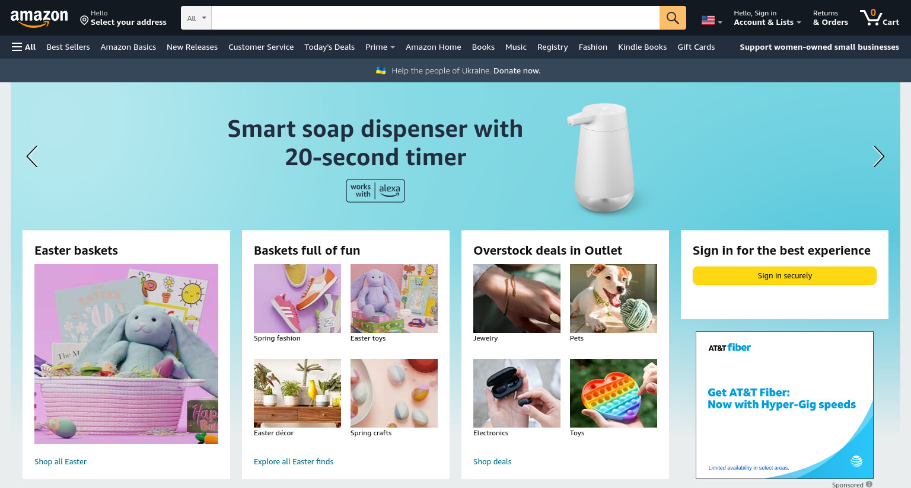Go to previous banner with left arrow

32,156
